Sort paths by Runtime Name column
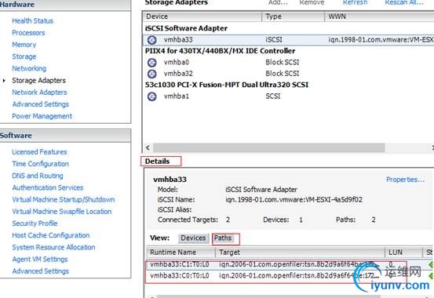The height and width of the screenshot is (298, 434). [181, 253]
